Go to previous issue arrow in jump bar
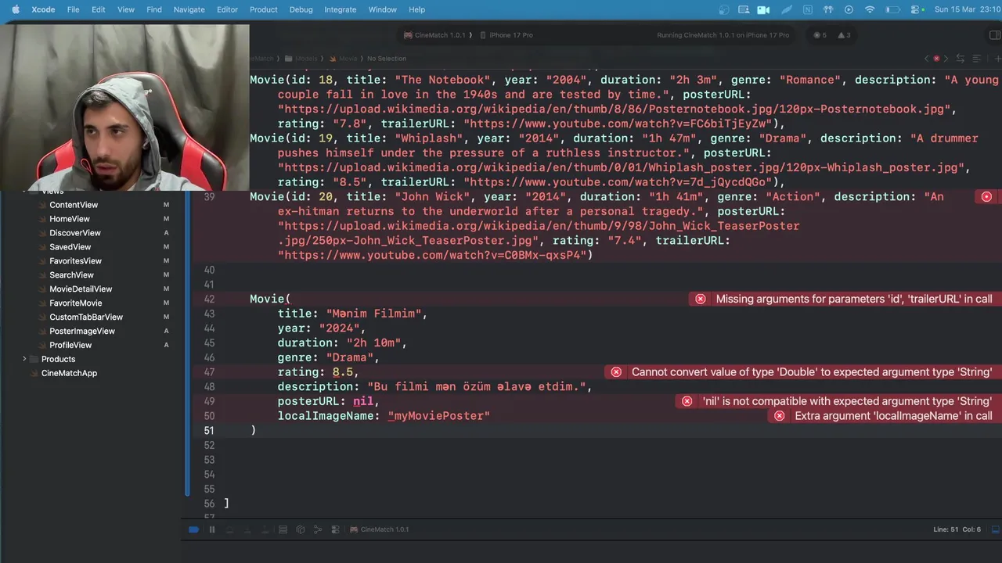 point(926,59)
